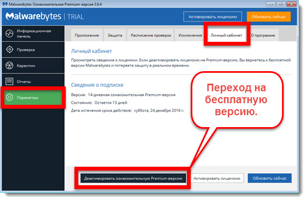
Task: Click Активировать лицензию in the header
Action: [212, 17]
